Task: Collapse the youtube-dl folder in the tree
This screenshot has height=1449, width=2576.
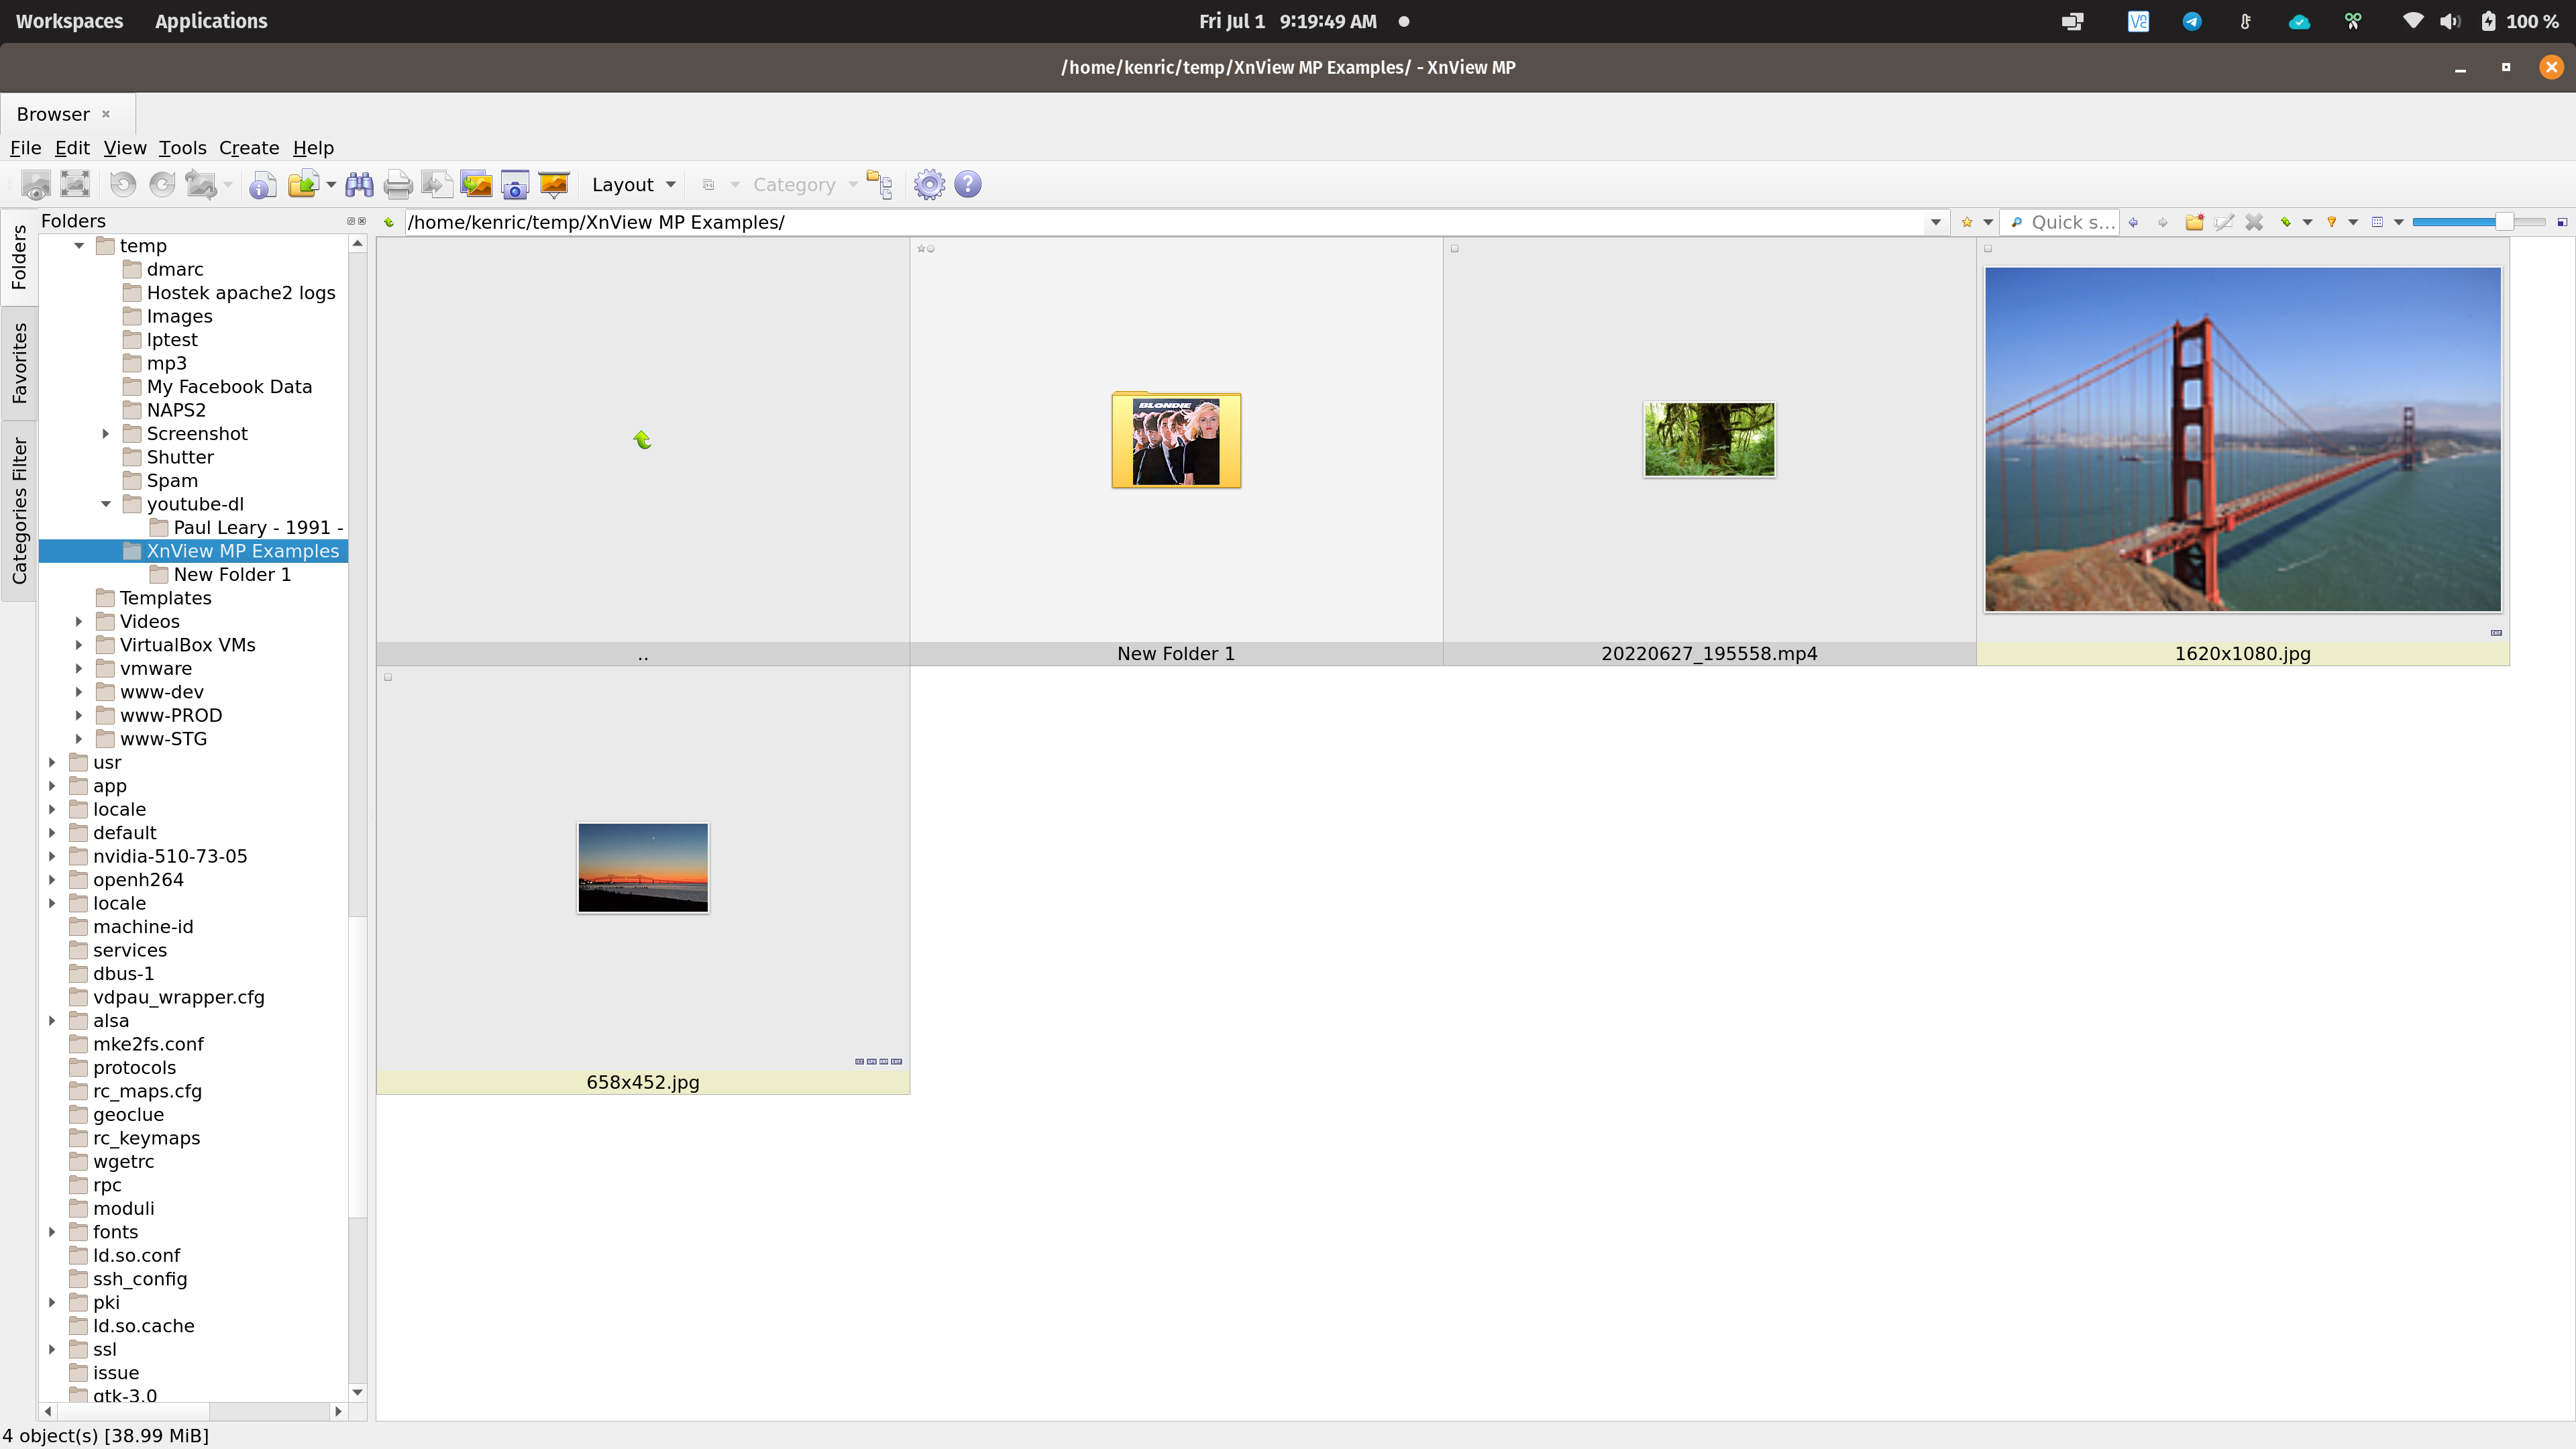Action: 106,504
